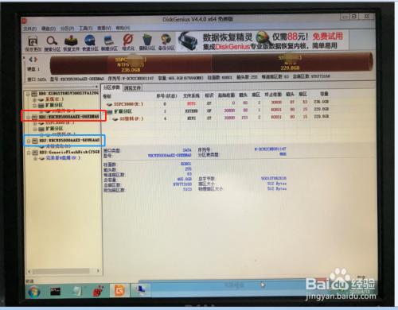Select SS资料(F:) row in partition table
398x310 pixels.
pos(217,118)
